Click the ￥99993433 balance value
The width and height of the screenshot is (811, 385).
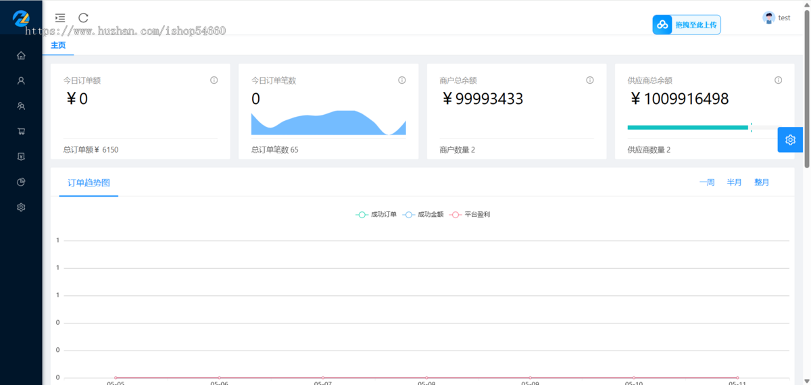pyautogui.click(x=482, y=99)
